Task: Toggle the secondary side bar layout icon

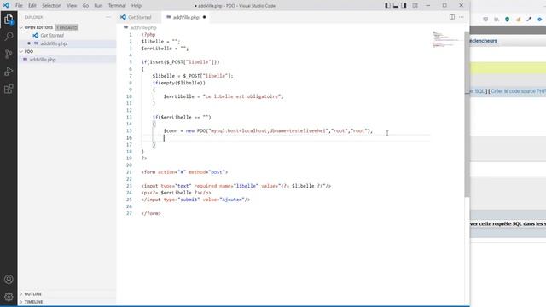Action: (x=404, y=6)
